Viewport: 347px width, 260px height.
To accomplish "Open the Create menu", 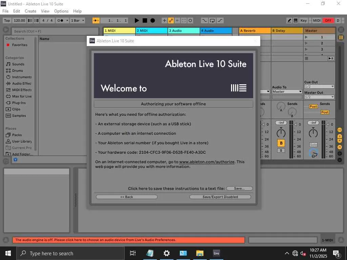I will [x=30, y=11].
